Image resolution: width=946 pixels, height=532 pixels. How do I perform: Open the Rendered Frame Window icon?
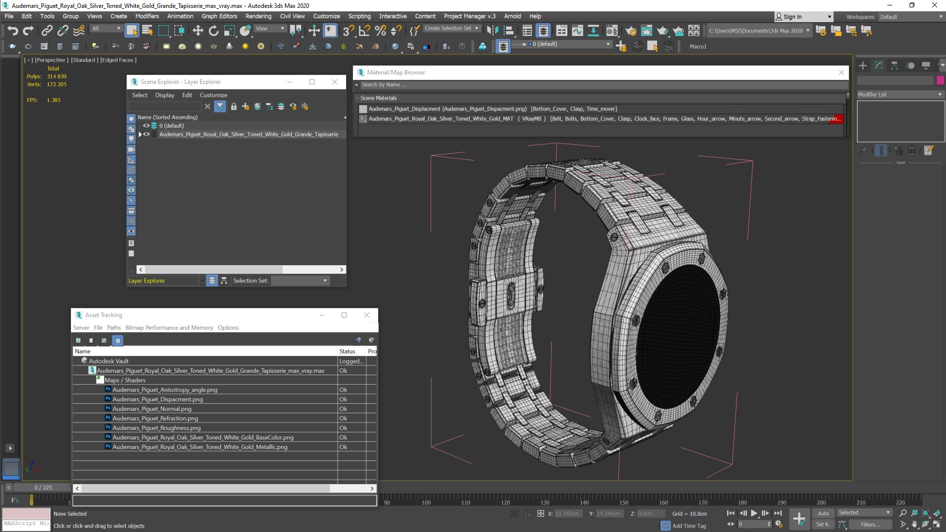[646, 31]
